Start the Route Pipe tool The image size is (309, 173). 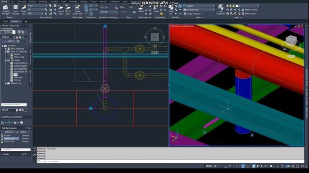(x=24, y=10)
